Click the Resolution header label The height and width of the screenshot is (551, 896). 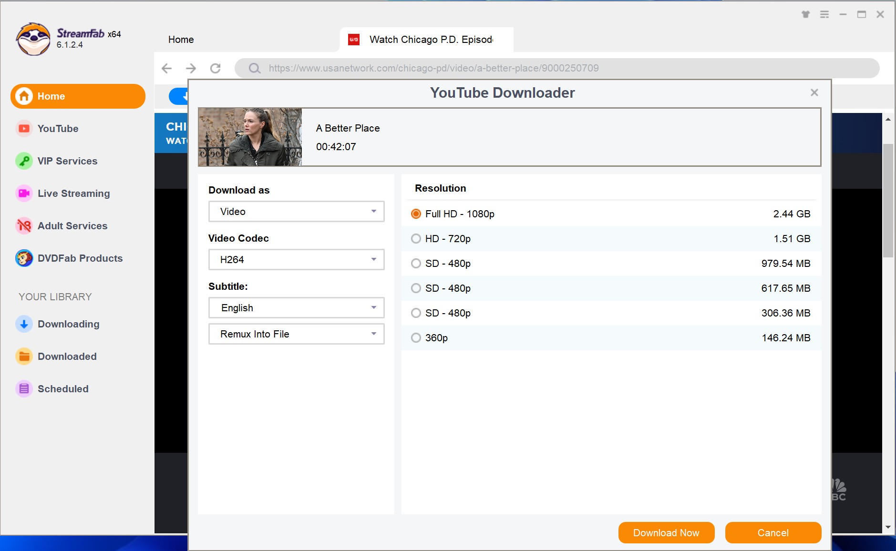[x=440, y=188]
